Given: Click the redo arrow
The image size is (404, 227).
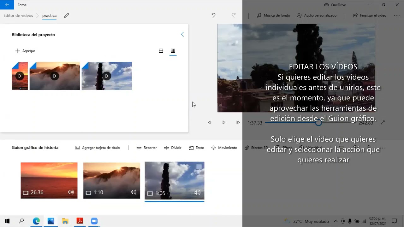Looking at the screenshot, I should click(234, 15).
